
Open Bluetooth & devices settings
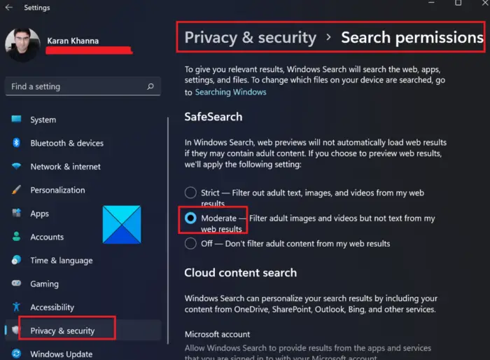point(83,143)
